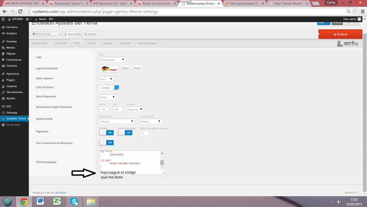Viewport: 367px width, 207px height.
Task: Open Tamaño Fuente Defecto dropdown
Action: pyautogui.click(x=151, y=121)
